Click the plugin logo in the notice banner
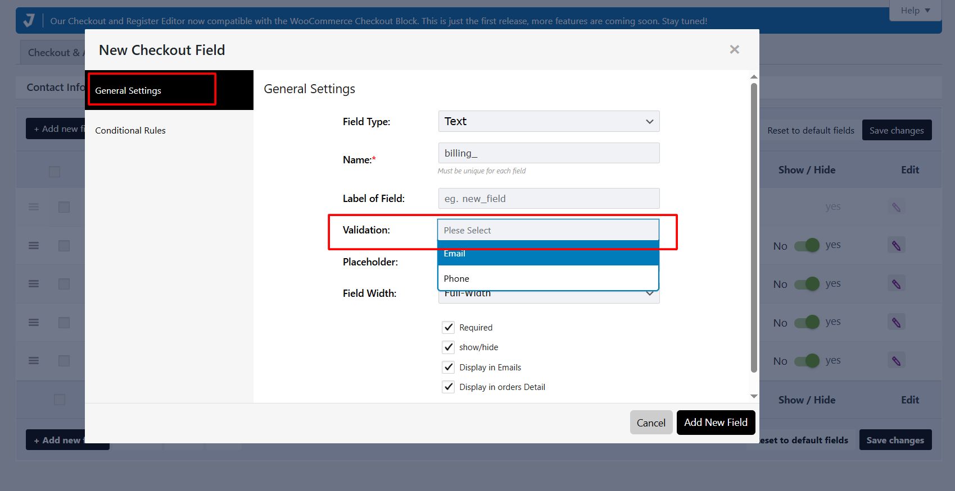This screenshot has height=491, width=955. coord(29,21)
